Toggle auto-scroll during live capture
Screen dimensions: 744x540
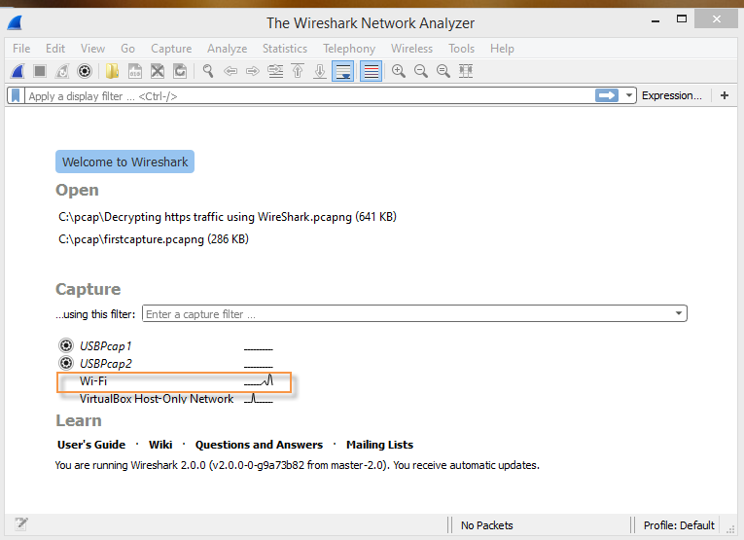pos(342,71)
